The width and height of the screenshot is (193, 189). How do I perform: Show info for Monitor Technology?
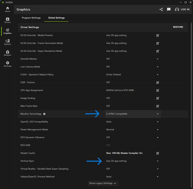[x=44, y=114]
